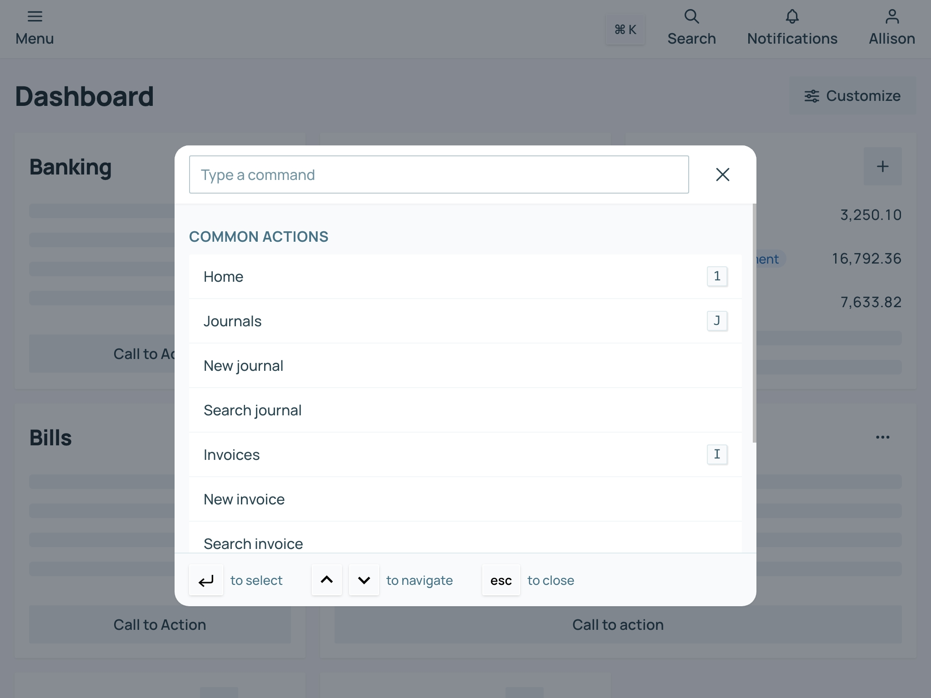
Task: Click the esc key hint
Action: [501, 580]
